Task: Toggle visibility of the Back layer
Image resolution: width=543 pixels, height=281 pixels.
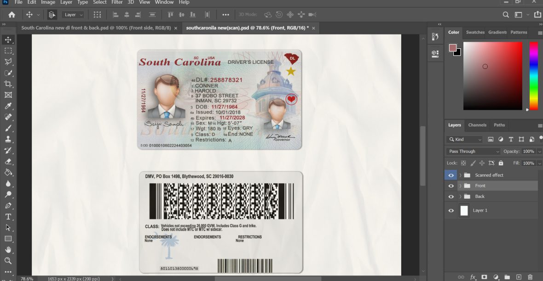Action: coord(451,197)
